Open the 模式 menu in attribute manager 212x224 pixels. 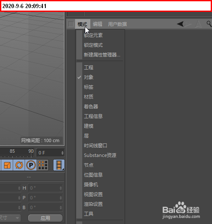click(83, 24)
